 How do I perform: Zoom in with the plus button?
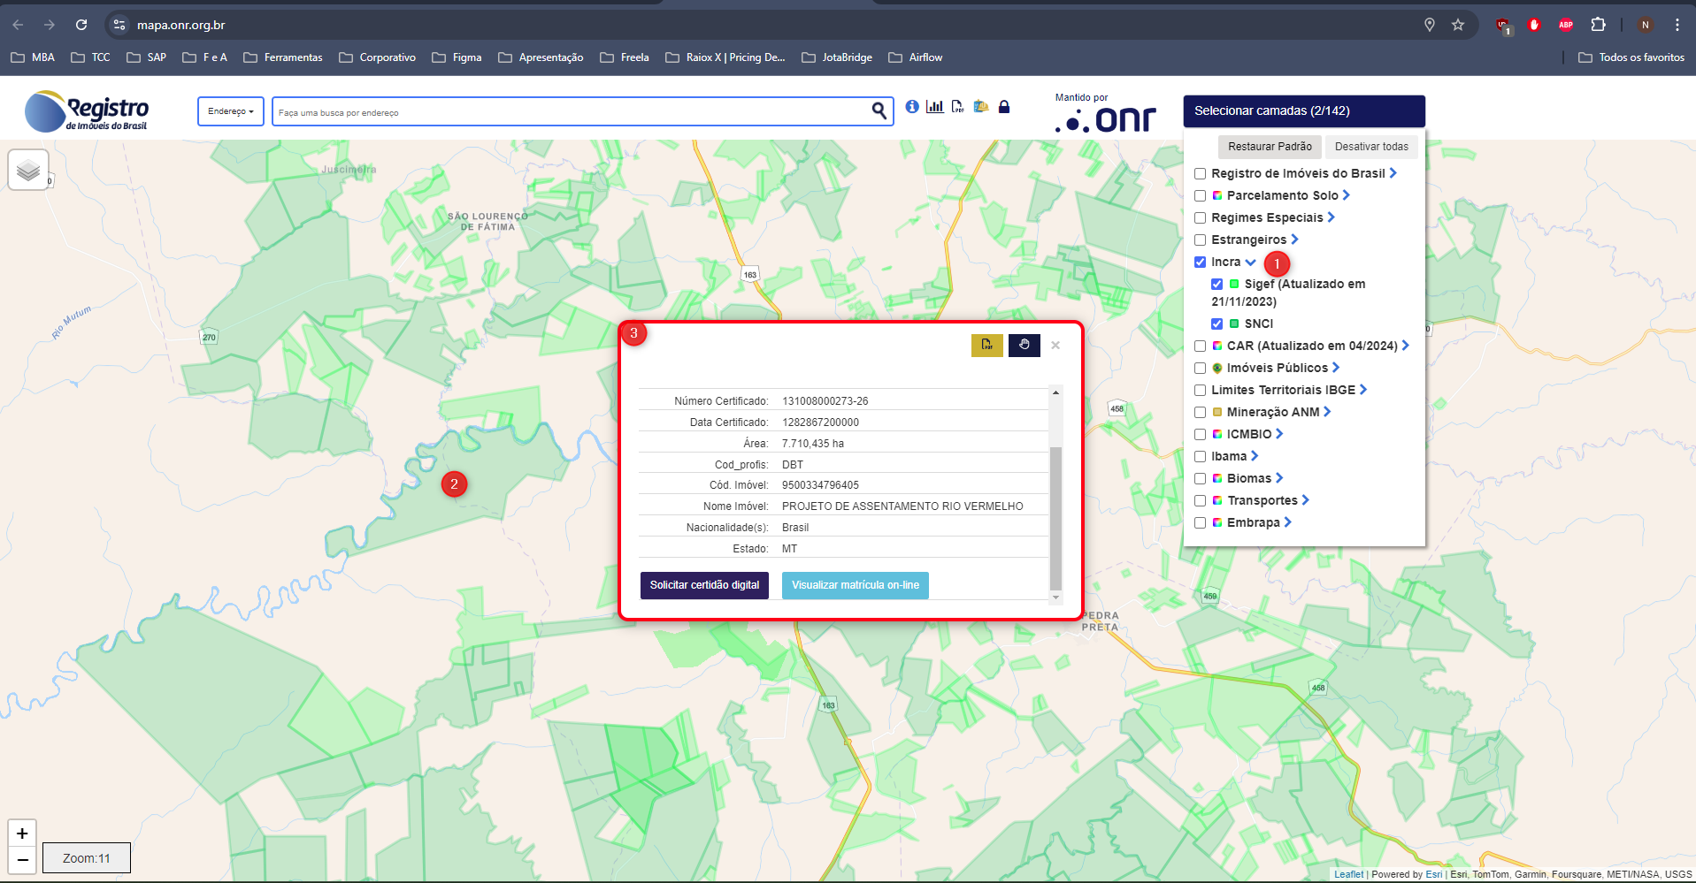(22, 833)
